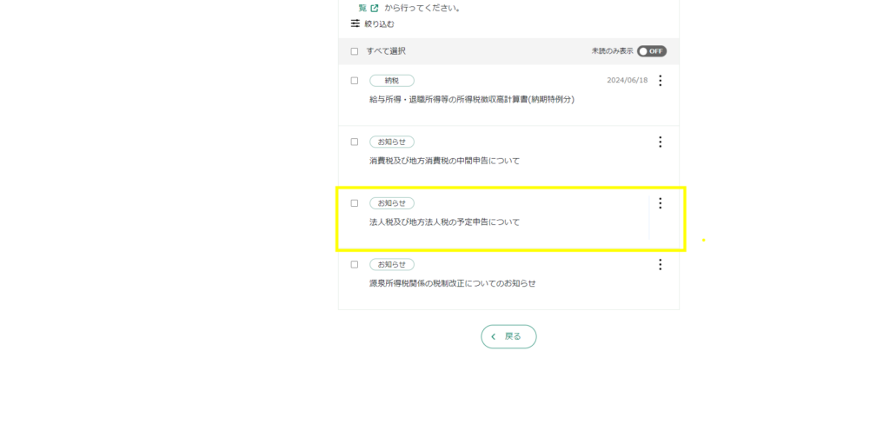This screenshot has width=890, height=437.
Task: Select the checkbox for 給与所得・退職所得 message
Action: [x=355, y=81]
